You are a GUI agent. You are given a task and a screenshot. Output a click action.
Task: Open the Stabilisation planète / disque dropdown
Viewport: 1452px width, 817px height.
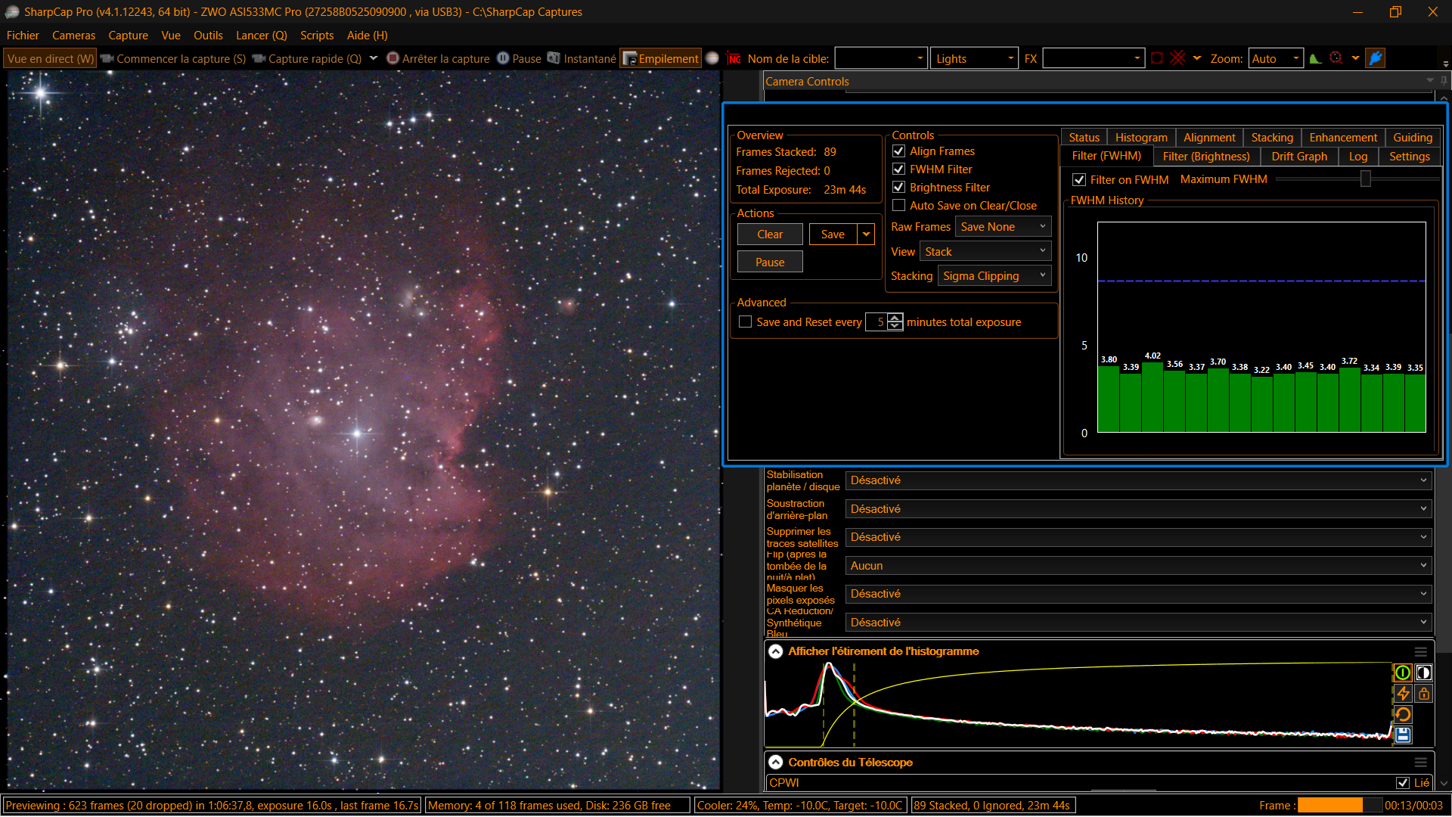point(1138,480)
